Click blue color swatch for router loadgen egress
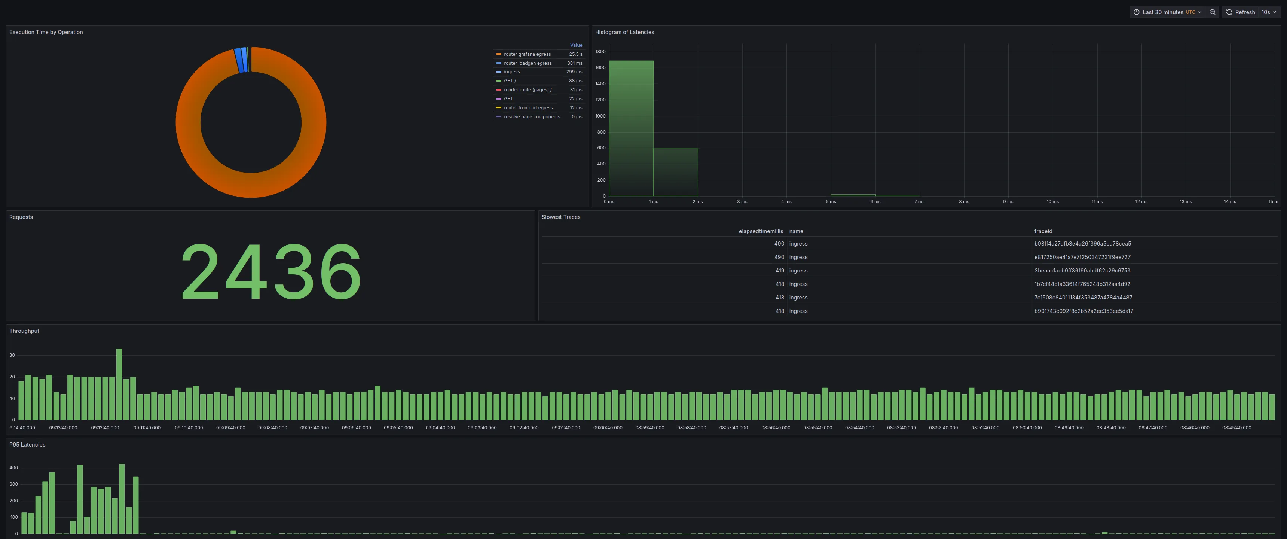Image resolution: width=1287 pixels, height=539 pixels. (499, 63)
